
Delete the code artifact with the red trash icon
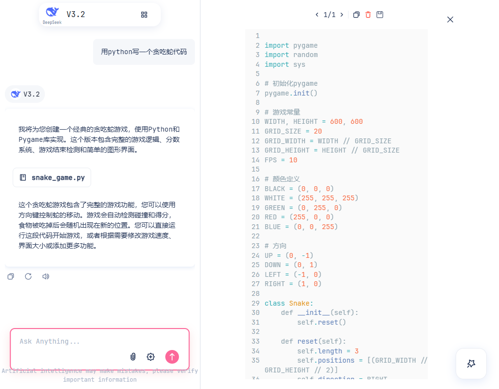pyautogui.click(x=368, y=15)
